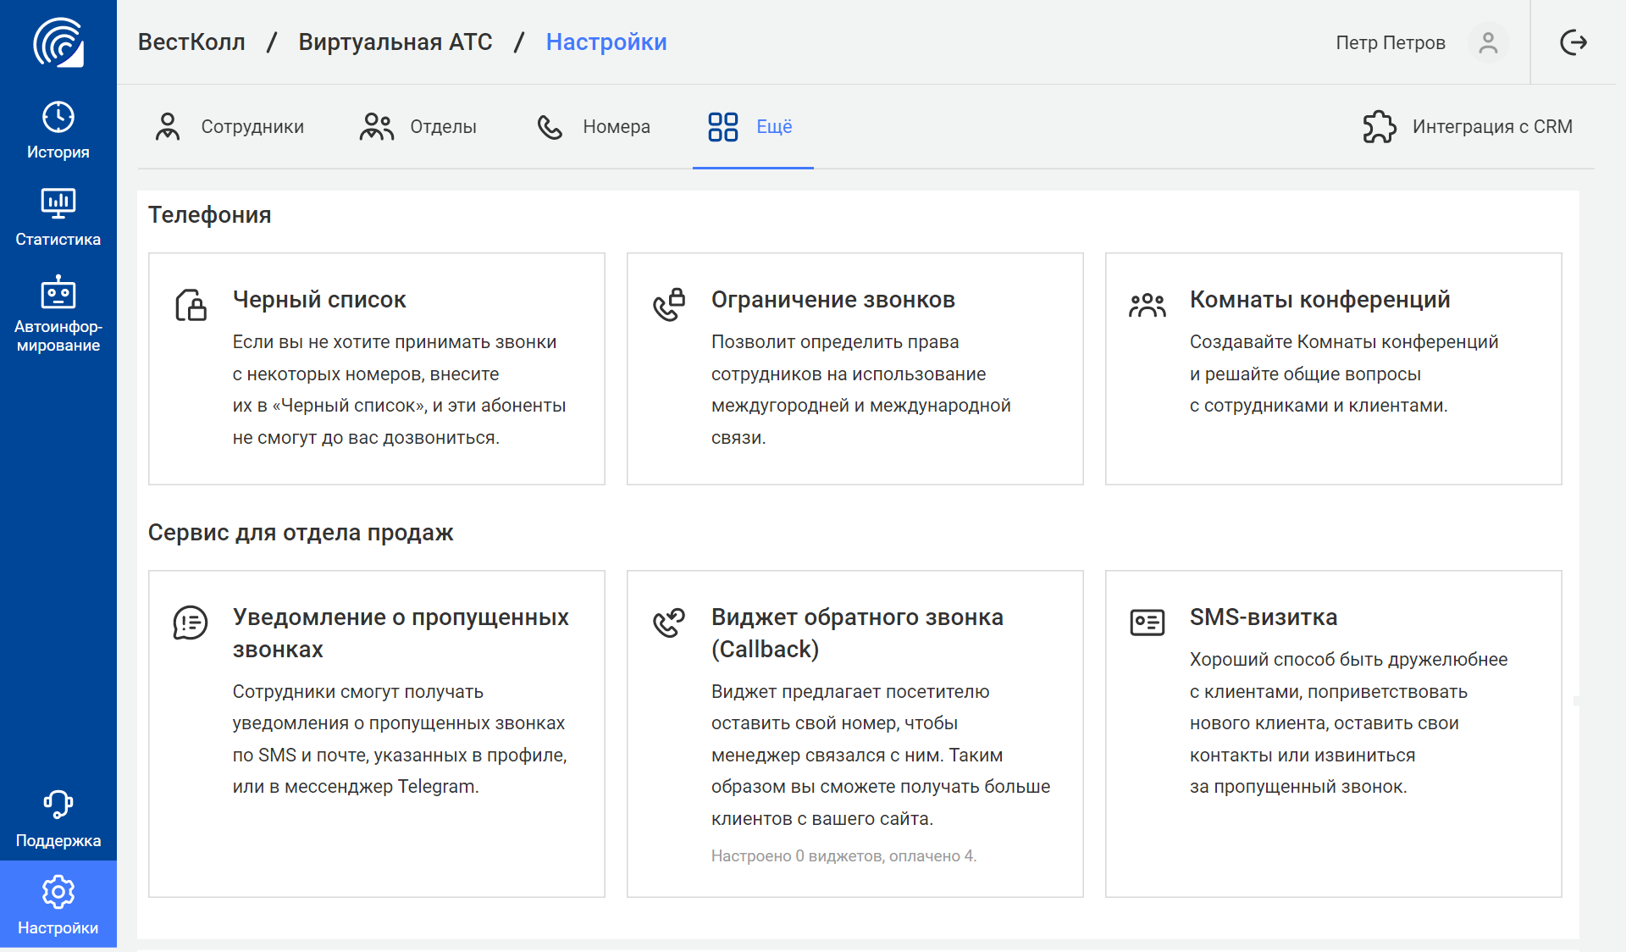The image size is (1626, 952).
Task: Click the Настройки breadcrumb link
Action: [x=606, y=42]
